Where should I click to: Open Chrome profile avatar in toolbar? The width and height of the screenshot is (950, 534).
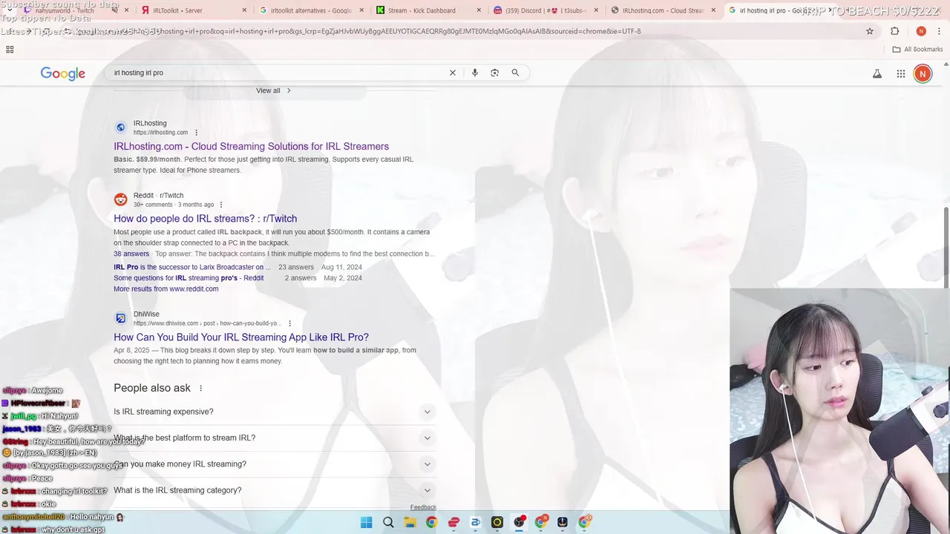(921, 31)
